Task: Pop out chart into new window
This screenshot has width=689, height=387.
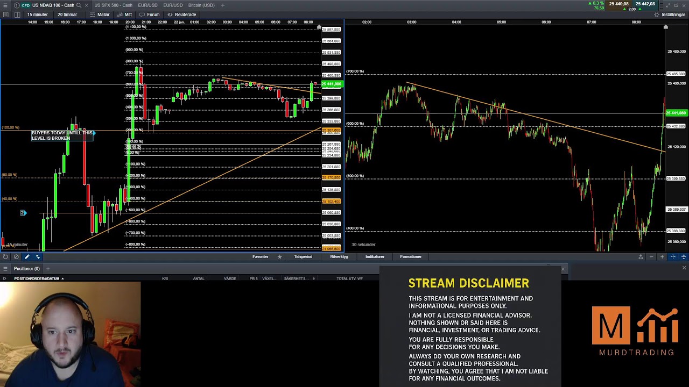Action: pyautogui.click(x=676, y=5)
